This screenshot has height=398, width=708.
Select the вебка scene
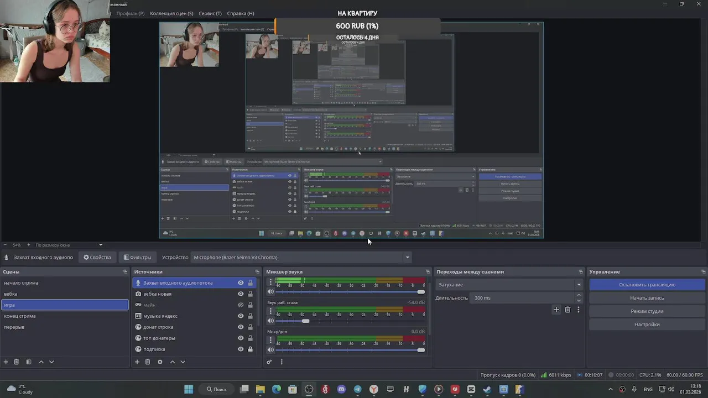pyautogui.click(x=65, y=294)
